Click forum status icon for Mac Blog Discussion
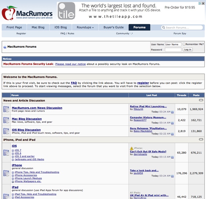Image resolution: width=206 pixels, height=199 pixels. (x=6, y=120)
